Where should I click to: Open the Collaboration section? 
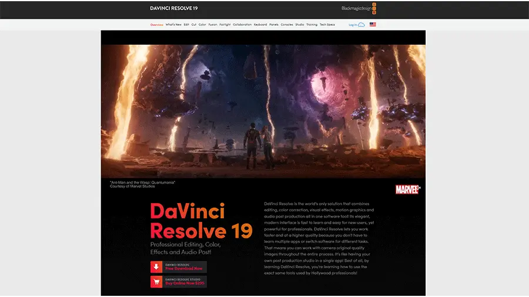(242, 25)
